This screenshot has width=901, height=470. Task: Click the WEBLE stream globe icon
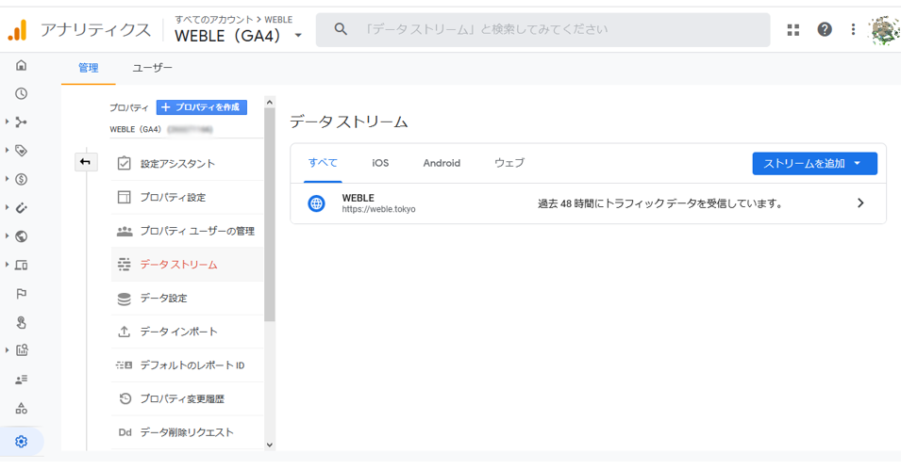pyautogui.click(x=316, y=203)
